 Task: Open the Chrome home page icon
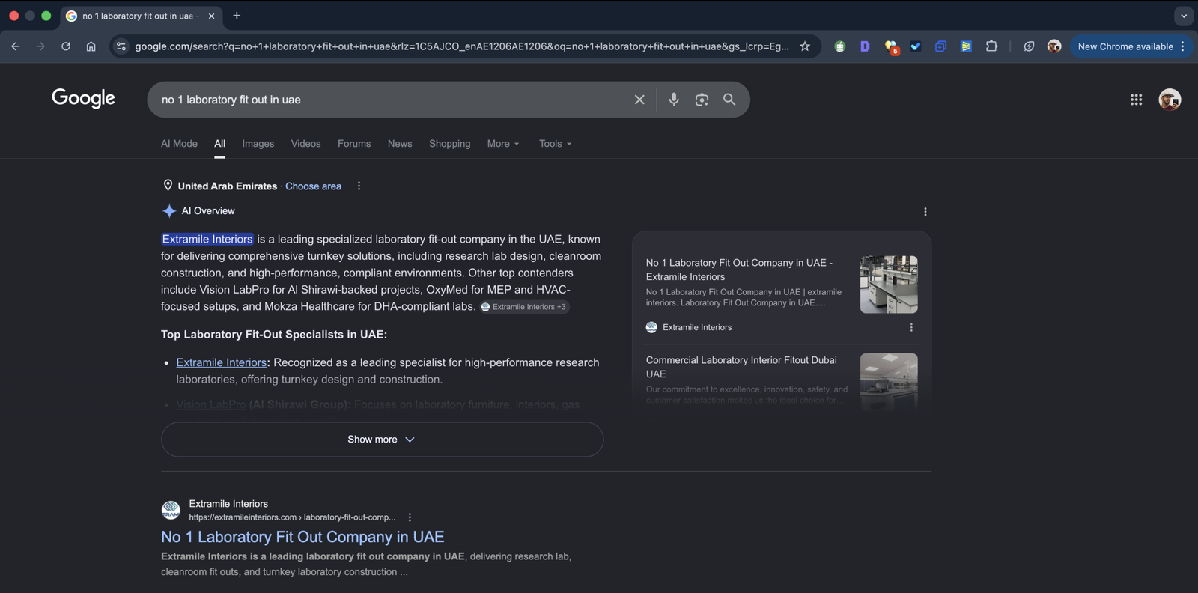91,46
